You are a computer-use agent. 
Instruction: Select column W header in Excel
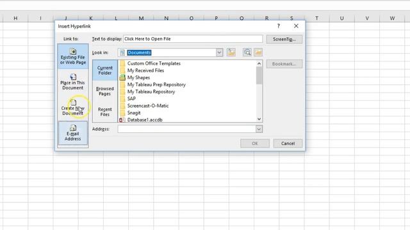pos(392,19)
